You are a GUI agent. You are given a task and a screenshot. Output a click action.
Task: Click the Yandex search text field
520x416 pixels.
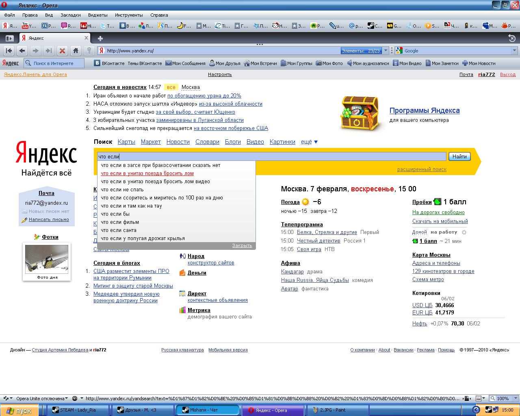pos(272,156)
